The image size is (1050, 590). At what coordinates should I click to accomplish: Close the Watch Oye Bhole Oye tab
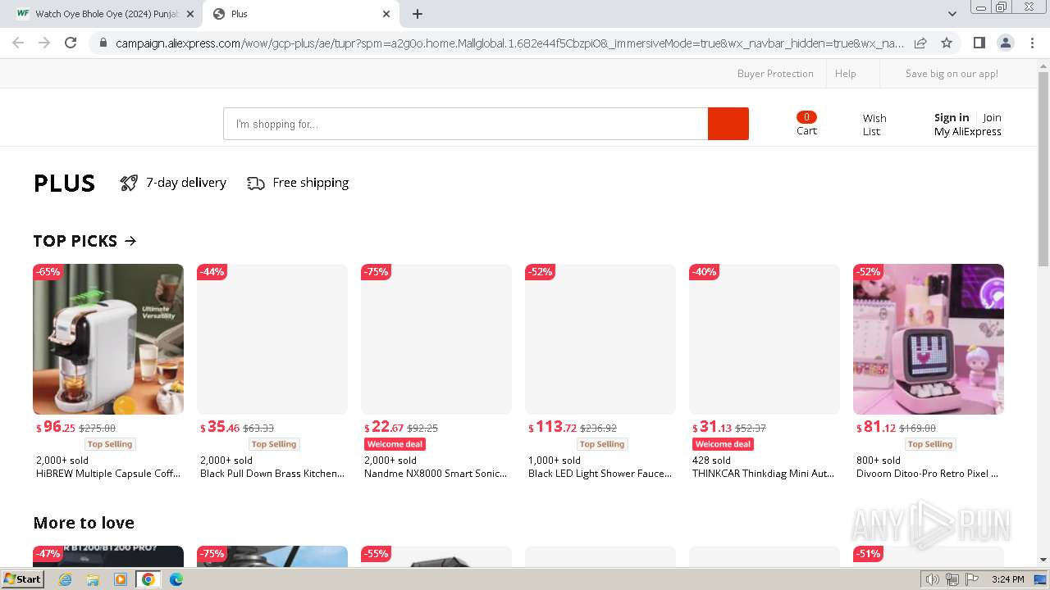click(x=190, y=14)
